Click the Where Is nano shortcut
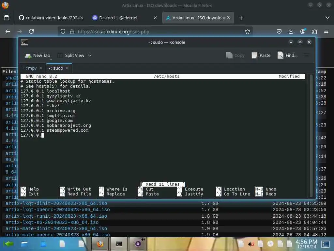 (113, 189)
